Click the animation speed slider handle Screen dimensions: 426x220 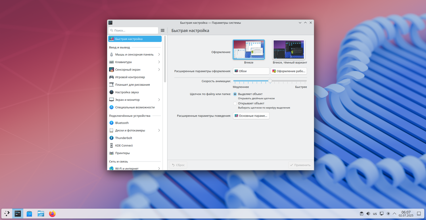tap(270, 81)
